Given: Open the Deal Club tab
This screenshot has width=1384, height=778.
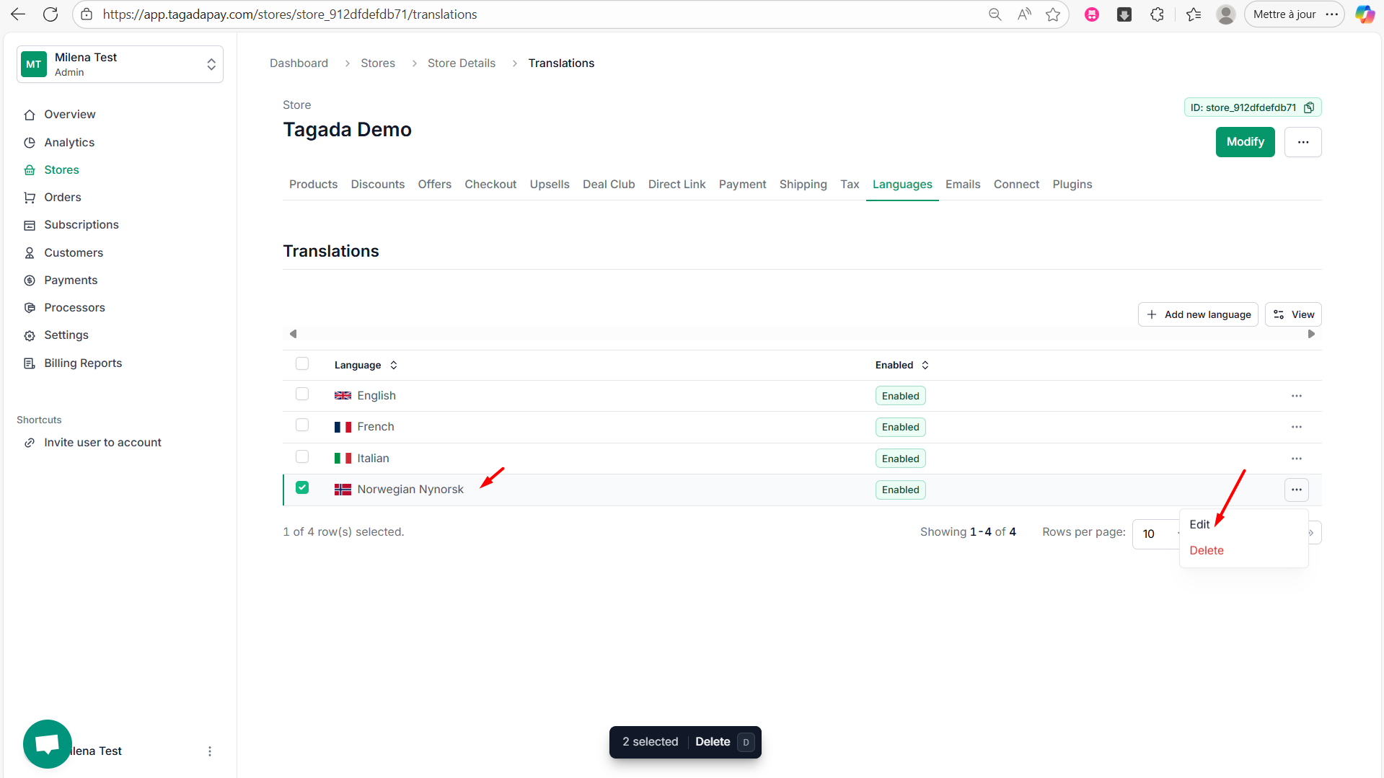Looking at the screenshot, I should (609, 184).
